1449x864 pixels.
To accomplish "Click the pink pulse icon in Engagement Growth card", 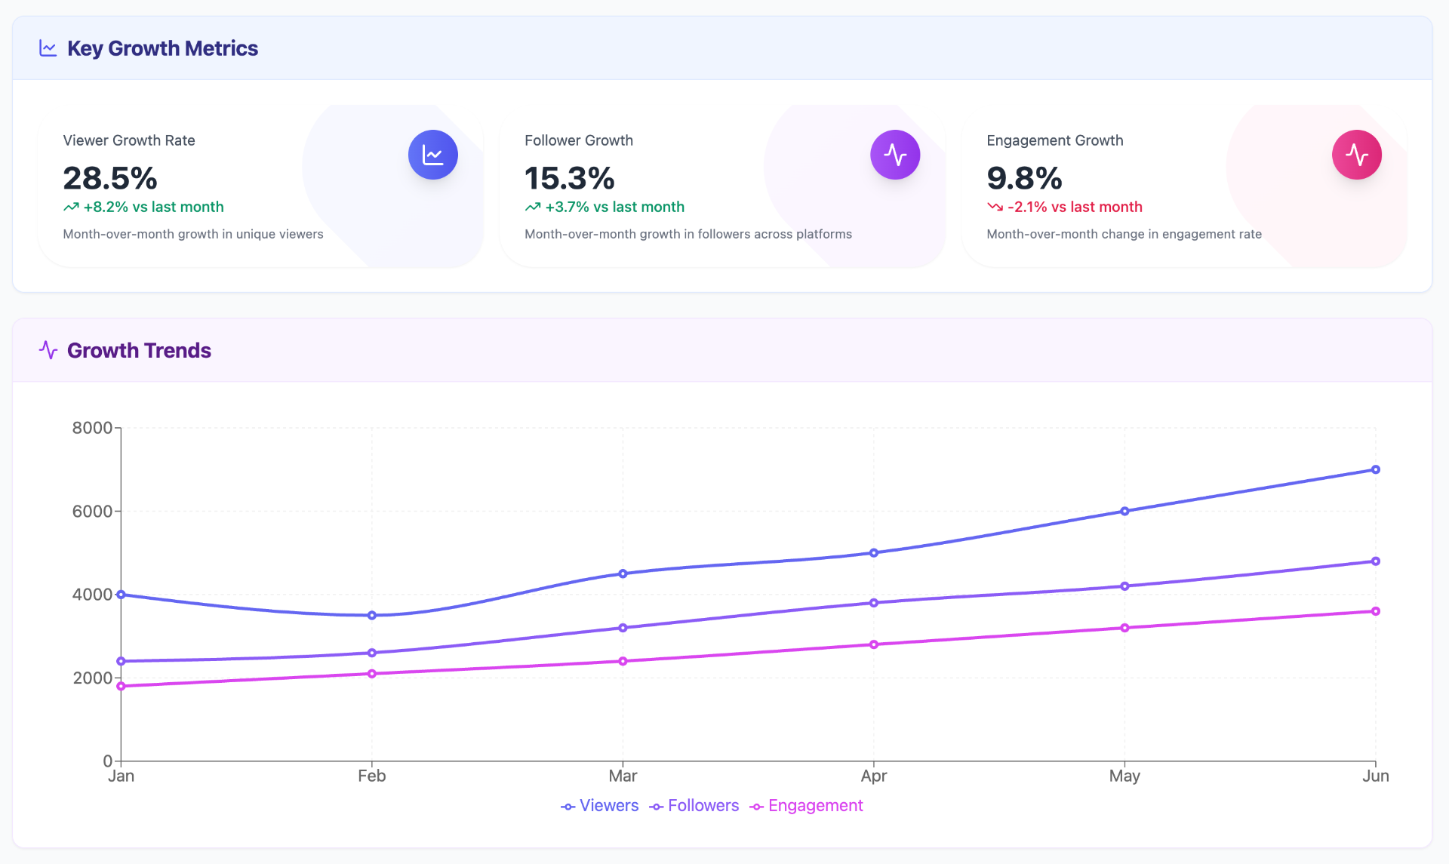I will pyautogui.click(x=1357, y=155).
